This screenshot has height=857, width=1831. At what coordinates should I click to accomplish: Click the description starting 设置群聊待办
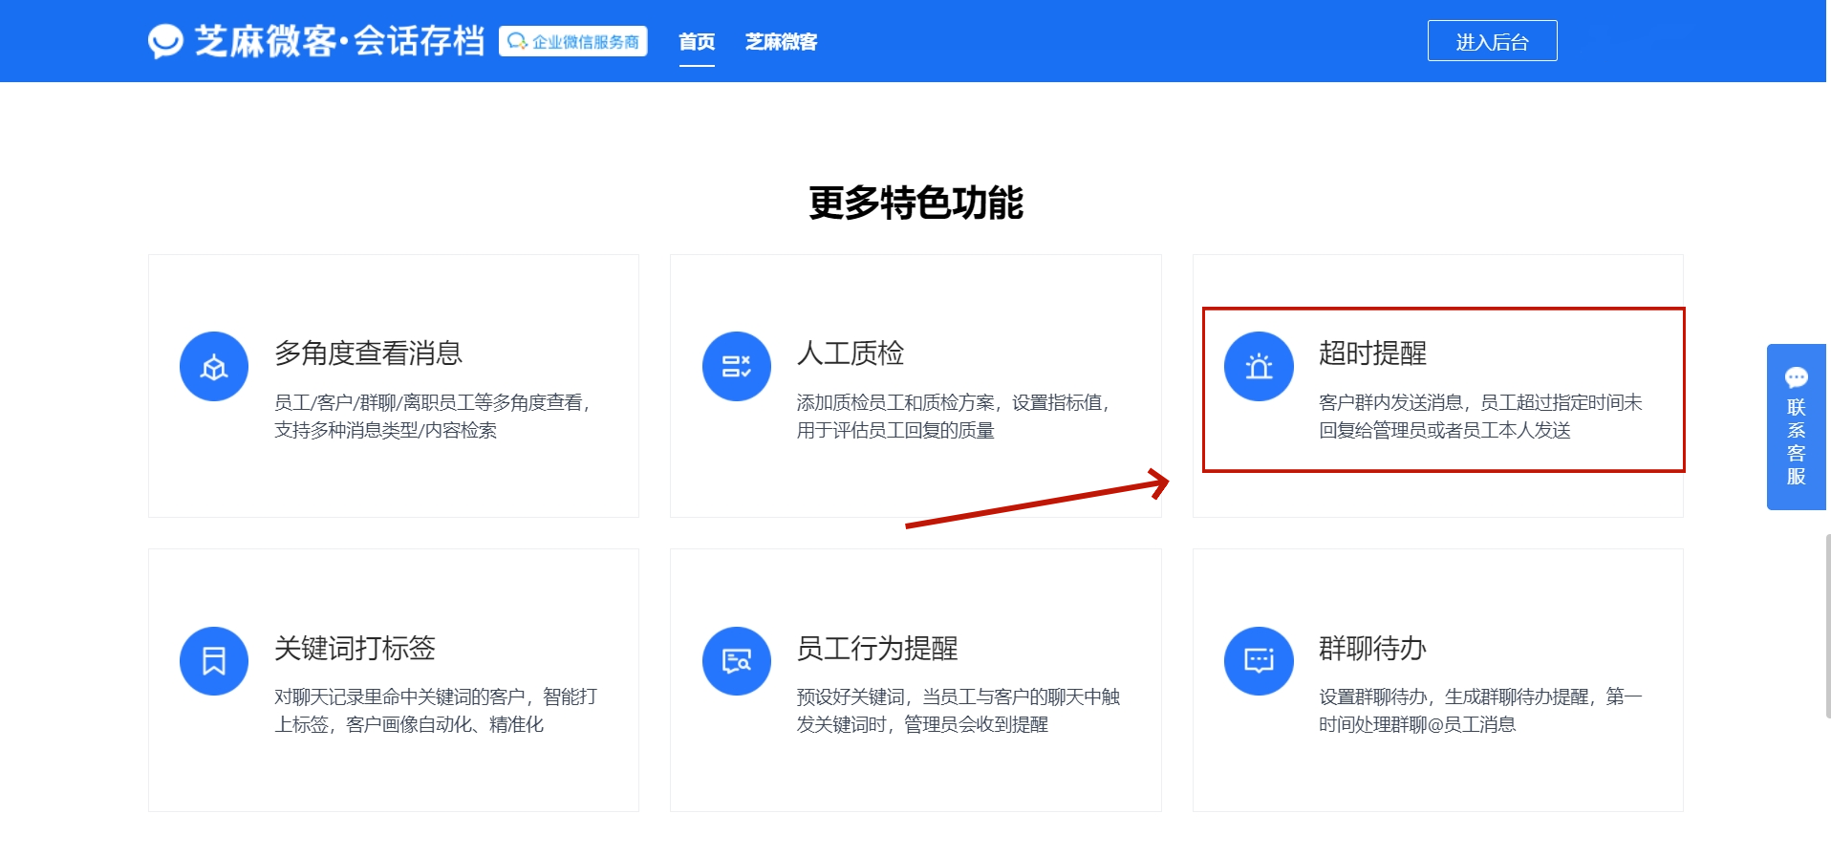[1480, 711]
